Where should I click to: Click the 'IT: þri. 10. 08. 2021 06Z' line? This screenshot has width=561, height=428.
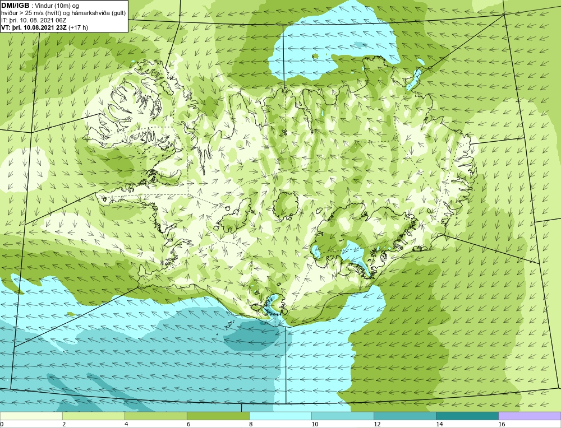click(34, 20)
